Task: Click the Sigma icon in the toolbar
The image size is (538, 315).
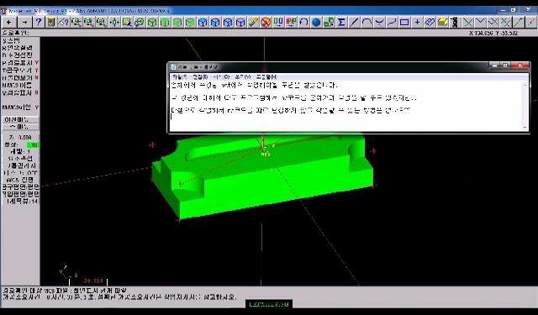Action: coord(341,23)
